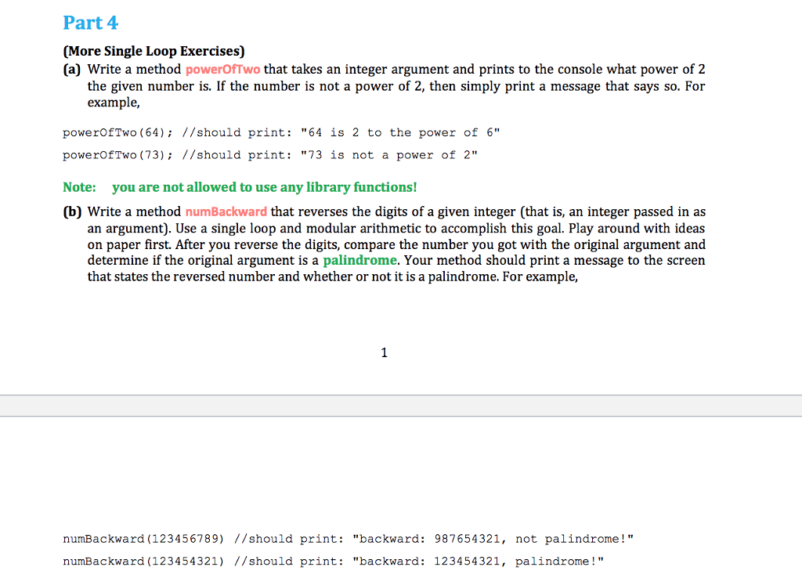Viewport: 802px width, 578px height.
Task: Click the label (a) of the first exercise
Action: pyautogui.click(x=71, y=69)
